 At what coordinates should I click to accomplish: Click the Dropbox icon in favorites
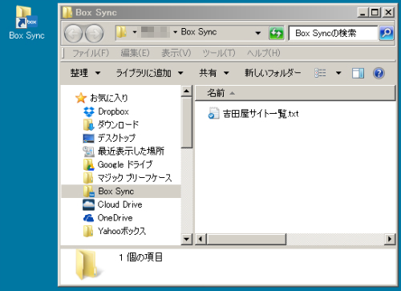click(89, 111)
